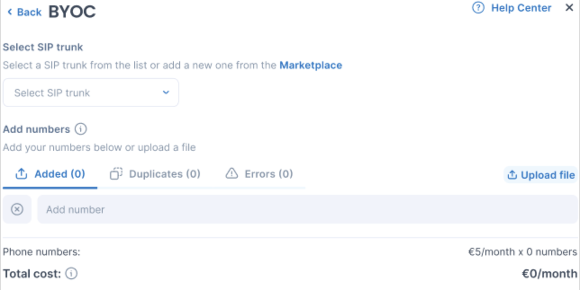Follow the Marketplace link
The width and height of the screenshot is (580, 290).
pos(311,65)
